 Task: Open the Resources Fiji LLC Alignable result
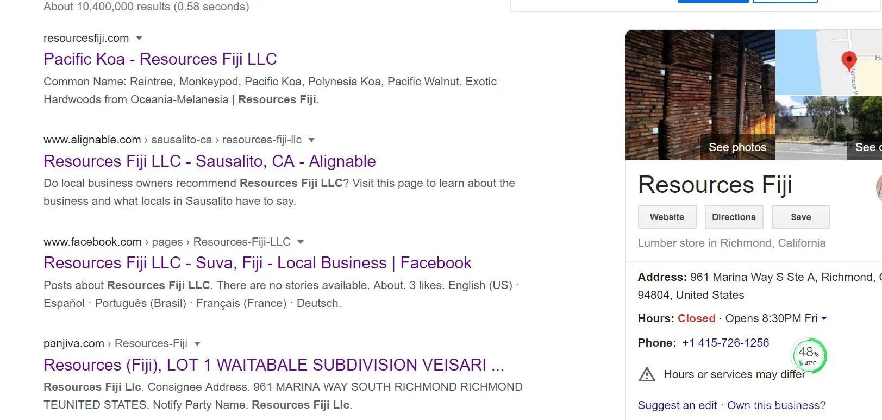209,161
